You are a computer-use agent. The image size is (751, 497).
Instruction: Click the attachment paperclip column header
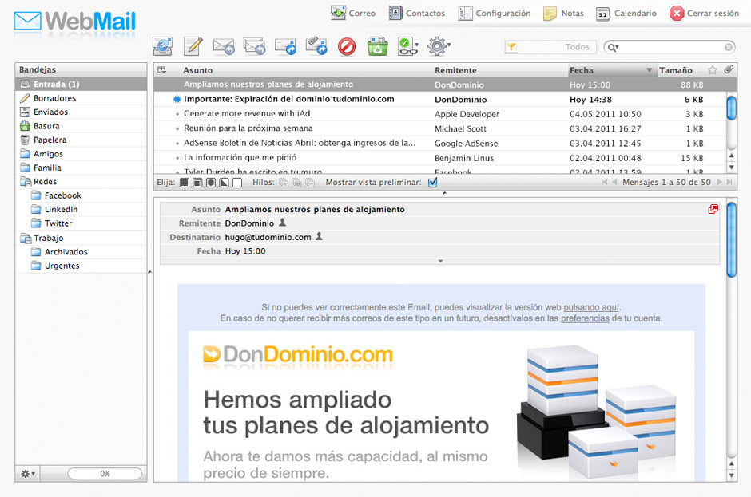(x=729, y=70)
